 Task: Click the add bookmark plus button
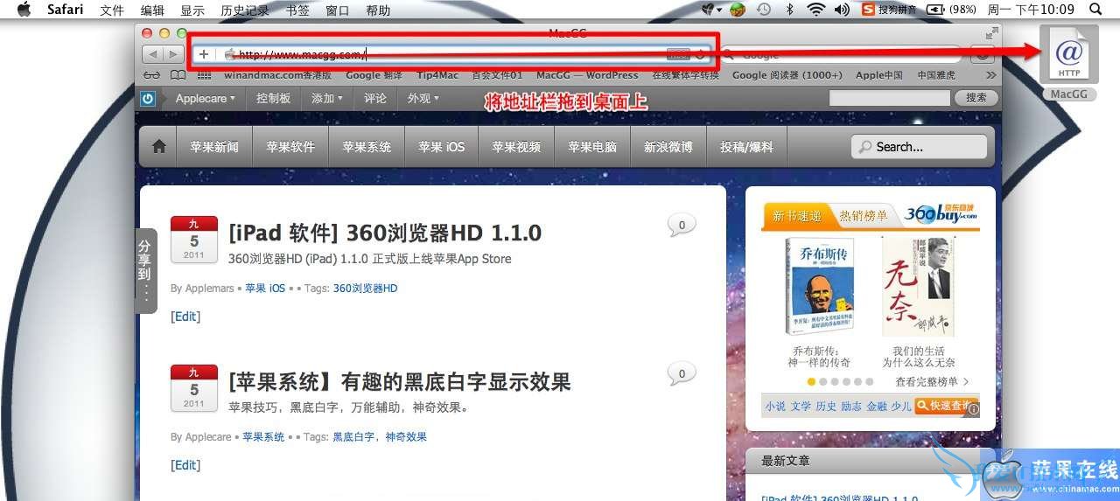204,54
